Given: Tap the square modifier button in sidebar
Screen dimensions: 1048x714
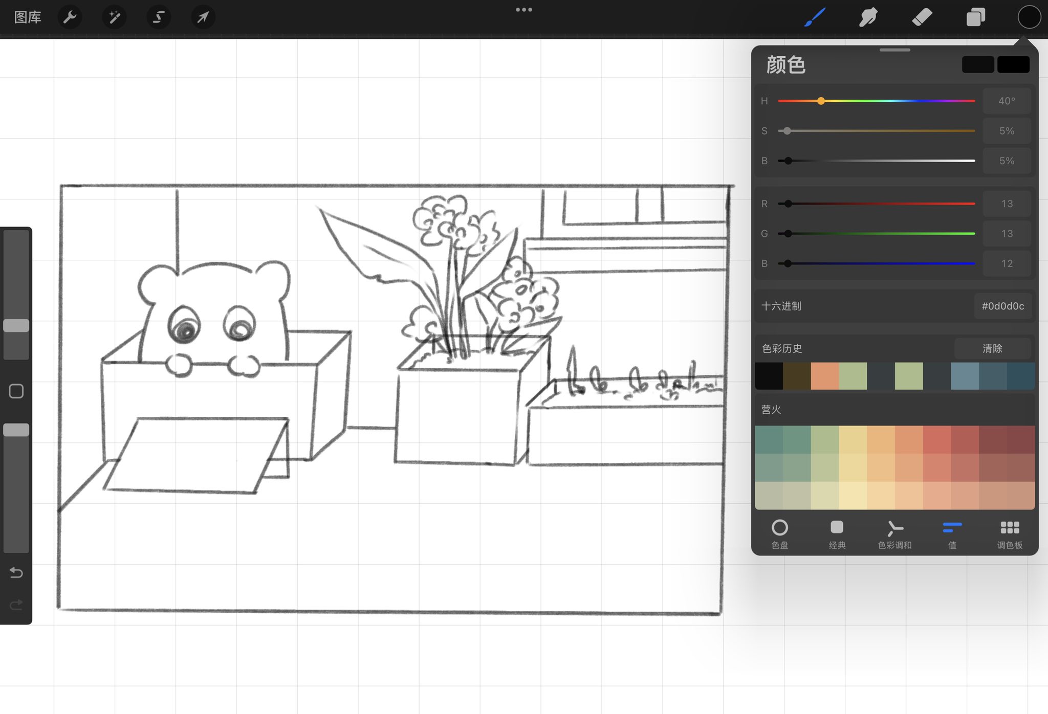Looking at the screenshot, I should [x=16, y=391].
